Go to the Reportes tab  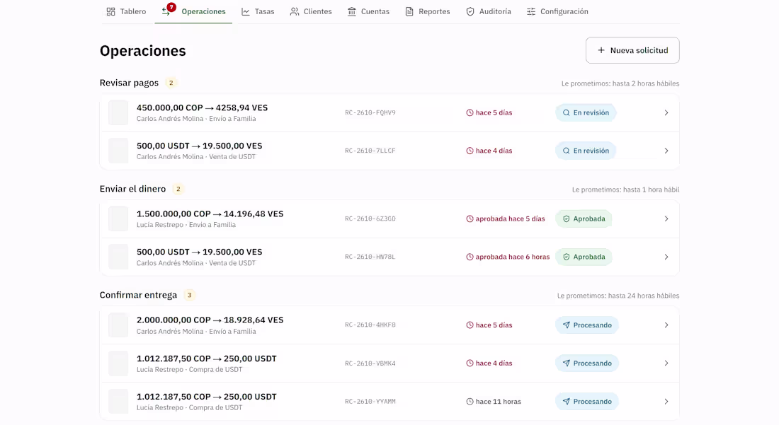(427, 11)
